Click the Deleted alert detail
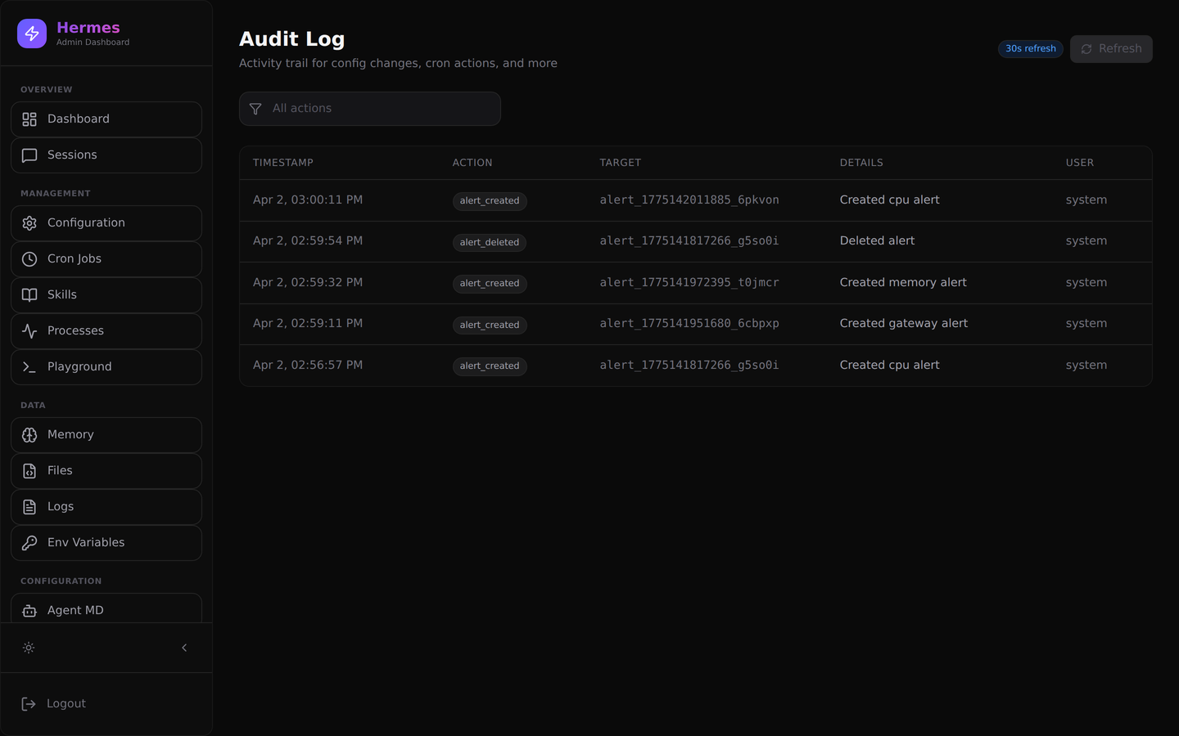 click(x=877, y=241)
